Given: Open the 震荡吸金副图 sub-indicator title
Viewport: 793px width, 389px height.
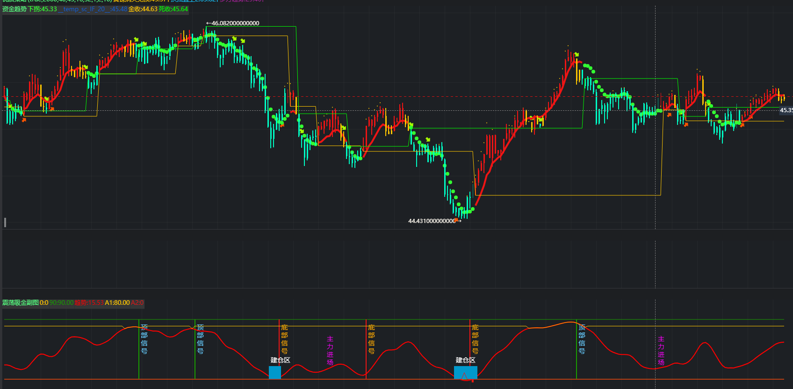Looking at the screenshot, I should point(21,303).
